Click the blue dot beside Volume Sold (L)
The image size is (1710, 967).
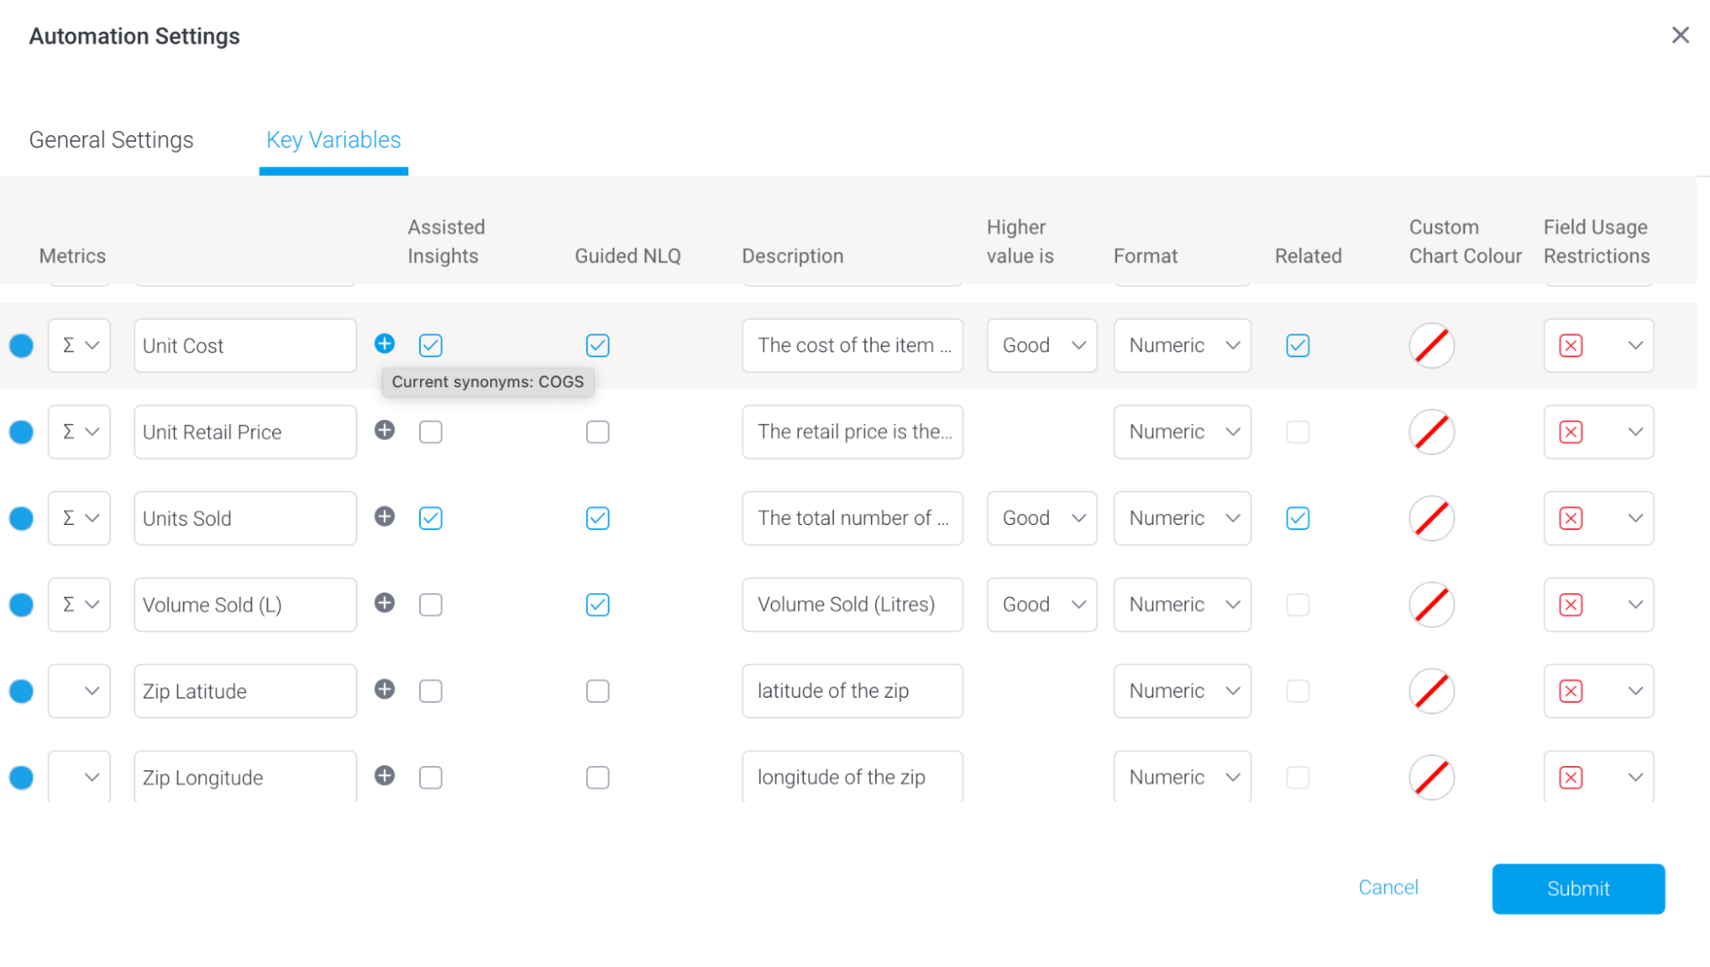tap(21, 604)
